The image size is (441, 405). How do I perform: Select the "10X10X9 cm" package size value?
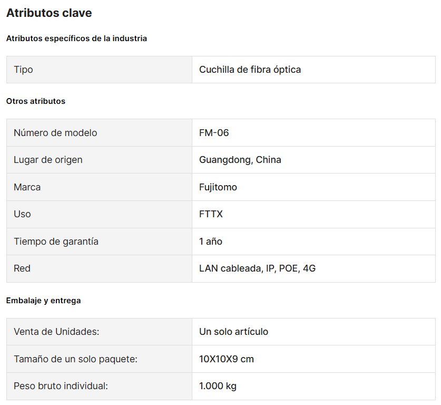pyautogui.click(x=227, y=359)
